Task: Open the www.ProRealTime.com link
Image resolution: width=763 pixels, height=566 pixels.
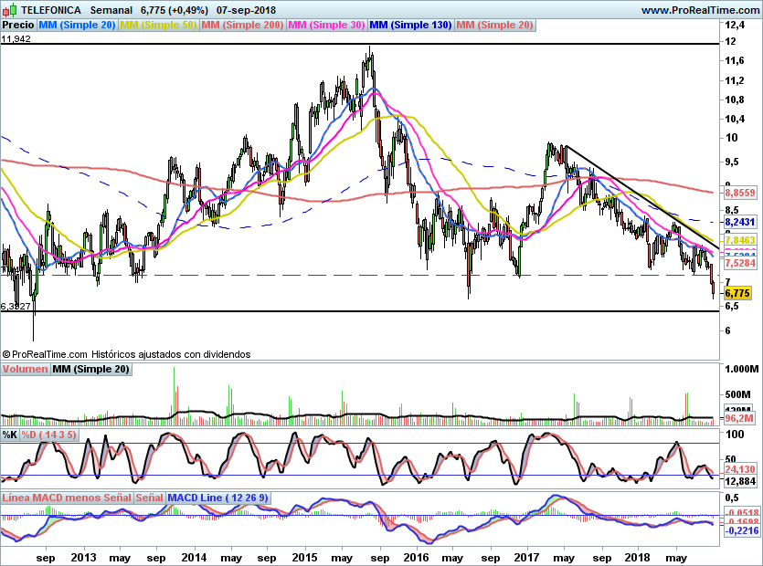Action: pyautogui.click(x=699, y=10)
